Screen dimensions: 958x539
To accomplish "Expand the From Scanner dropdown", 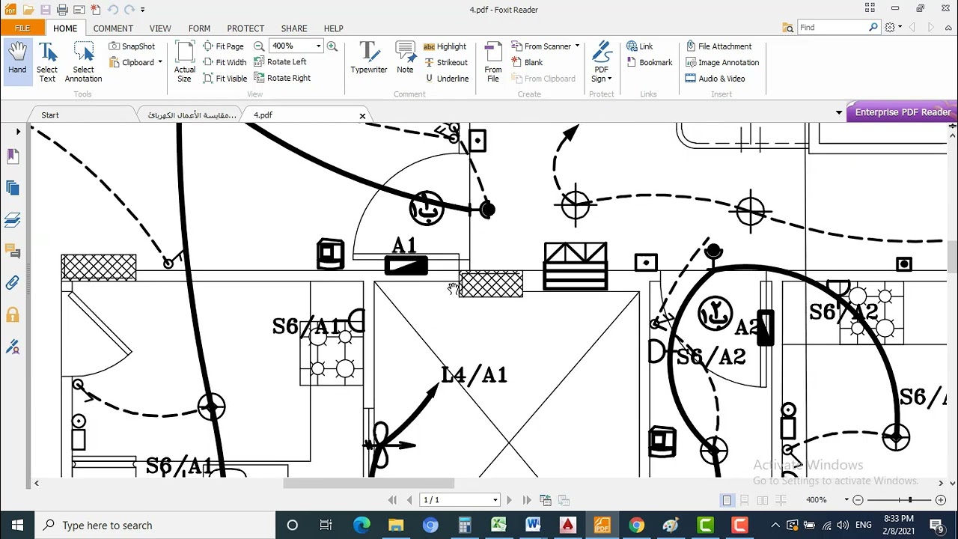I will (577, 46).
